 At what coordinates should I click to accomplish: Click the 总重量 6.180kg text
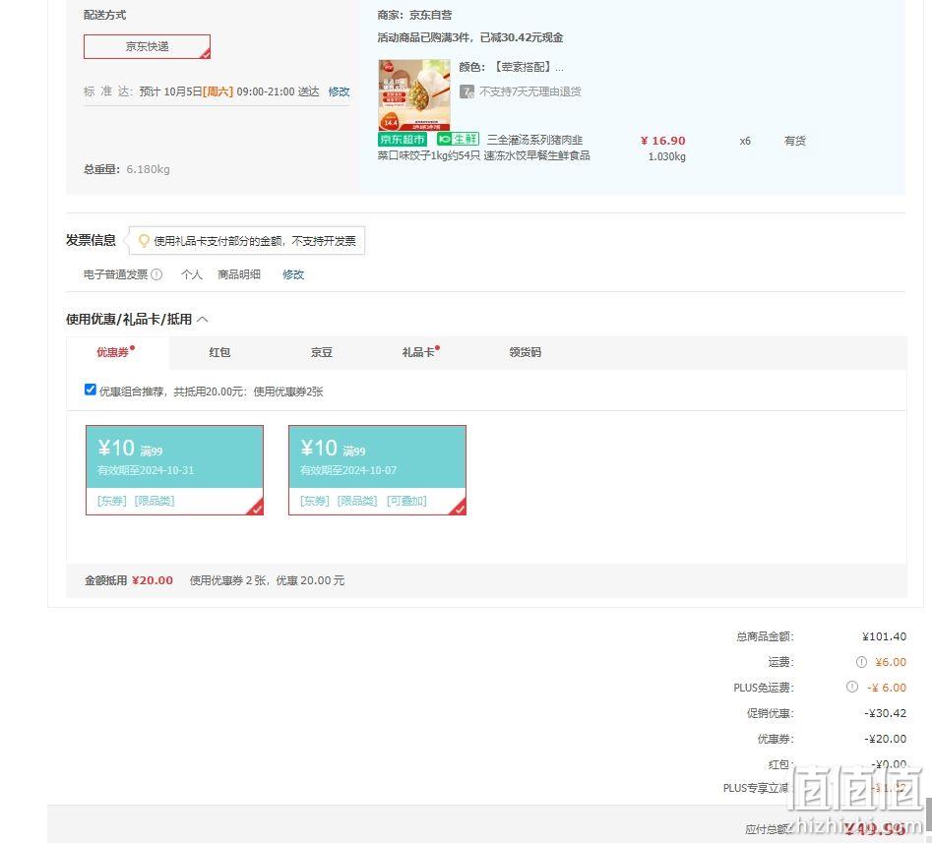[x=127, y=169]
